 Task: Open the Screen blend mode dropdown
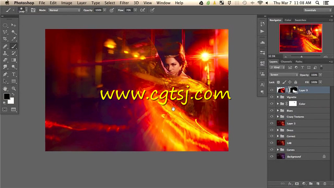(283, 75)
